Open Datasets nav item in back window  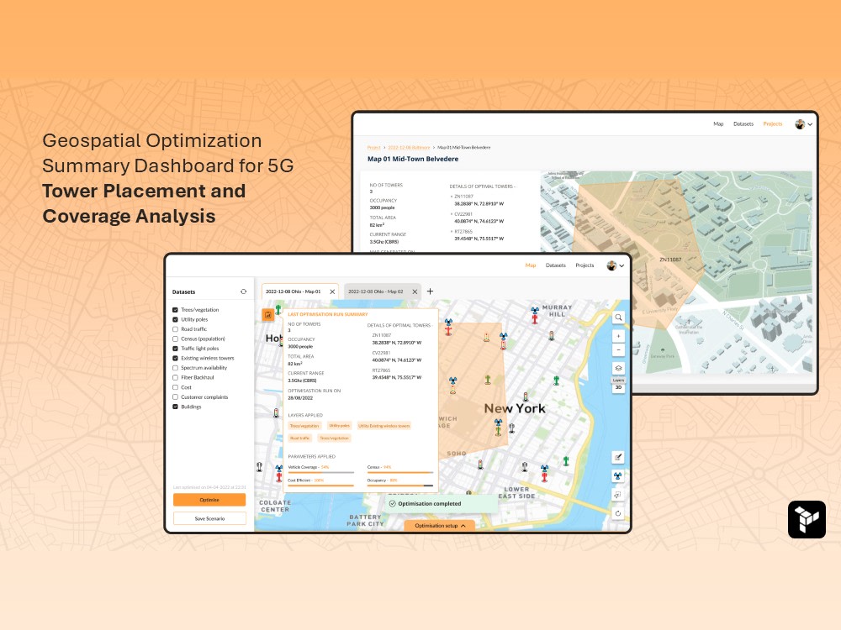click(743, 123)
